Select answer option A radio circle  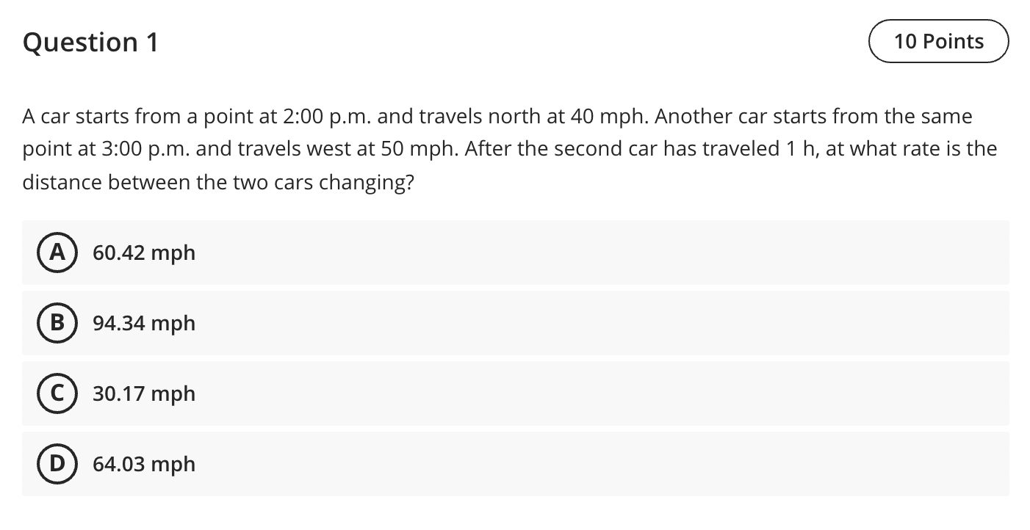click(57, 253)
